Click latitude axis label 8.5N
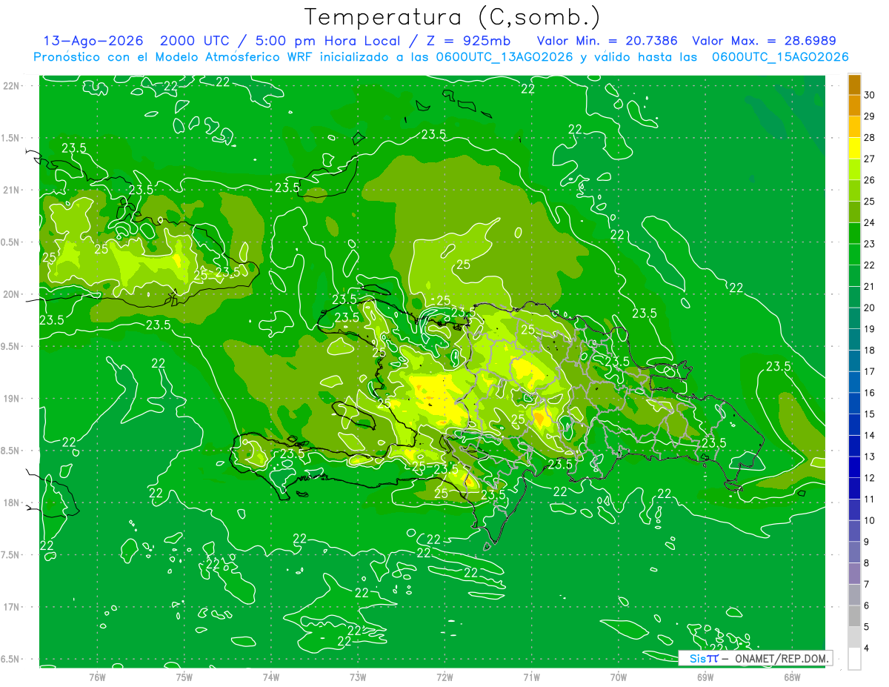Viewport: 889px width, 687px height. pyautogui.click(x=11, y=451)
